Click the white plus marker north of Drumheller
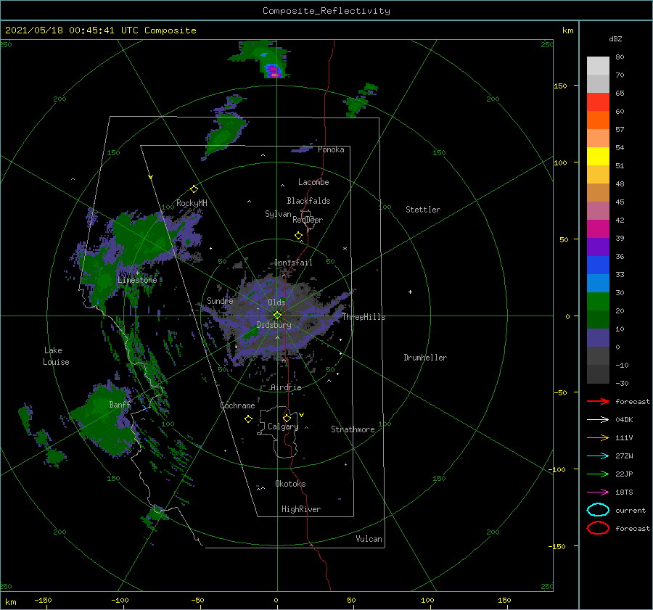The height and width of the screenshot is (610, 653). pyautogui.click(x=410, y=292)
